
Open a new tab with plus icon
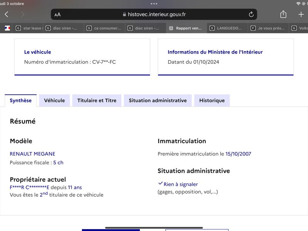(x=301, y=14)
